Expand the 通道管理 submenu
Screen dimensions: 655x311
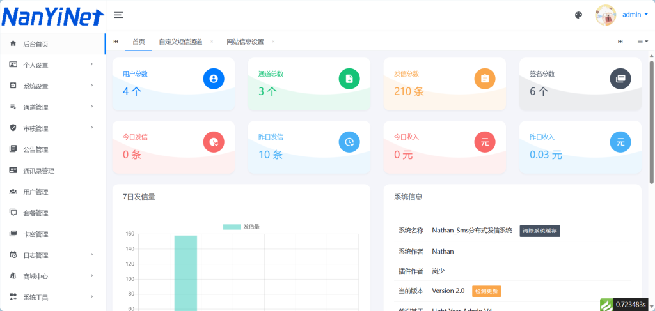click(92, 107)
